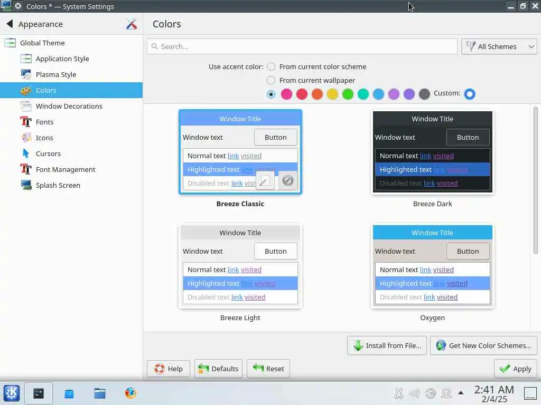The height and width of the screenshot is (405, 541).
Task: Click Breeze Classic's disabled delete icon
Action: [x=287, y=180]
